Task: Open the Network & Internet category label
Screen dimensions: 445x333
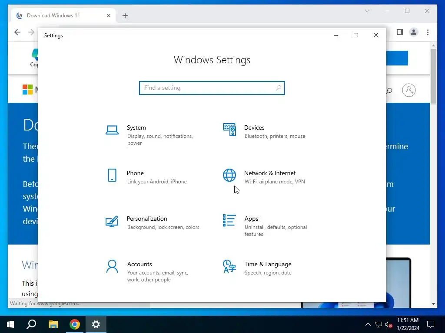Action: [270, 173]
